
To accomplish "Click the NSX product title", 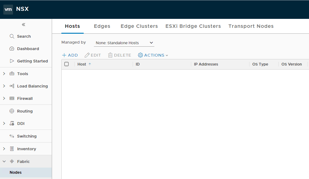I will tap(22, 9).
